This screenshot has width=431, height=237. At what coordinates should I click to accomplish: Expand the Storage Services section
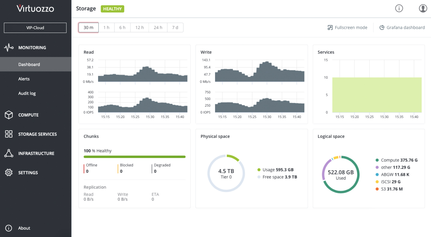pyautogui.click(x=37, y=134)
